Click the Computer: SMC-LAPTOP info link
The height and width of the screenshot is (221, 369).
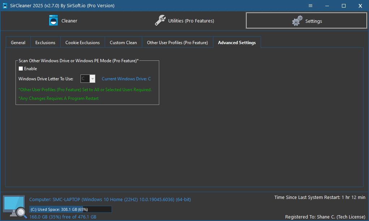[x=110, y=200]
